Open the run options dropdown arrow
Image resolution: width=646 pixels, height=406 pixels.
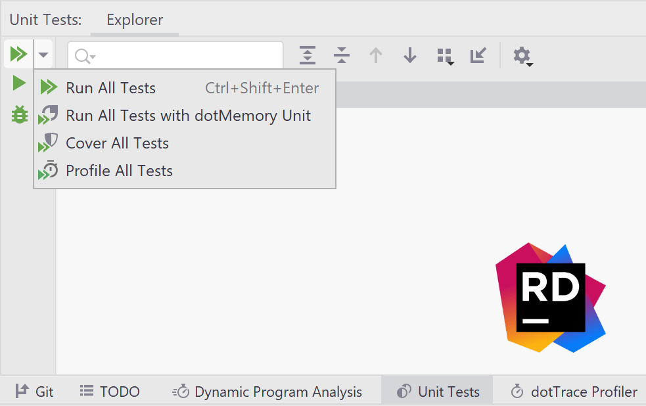pyautogui.click(x=43, y=54)
